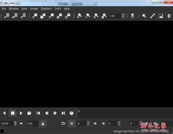Viewport: 173px width, 134px height.
Task: Click the playback speed field 24.00
Action: [x=7, y=124]
